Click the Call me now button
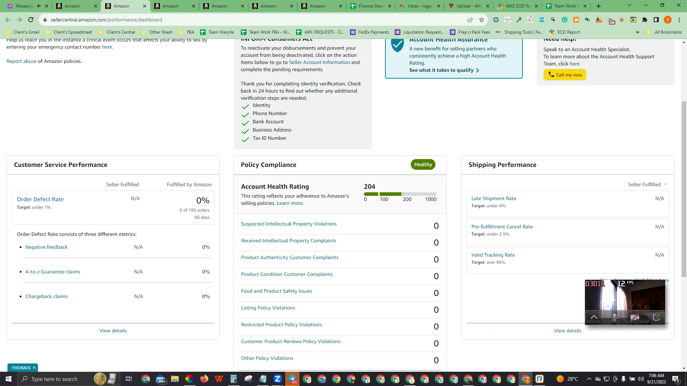The width and height of the screenshot is (687, 386). point(565,75)
